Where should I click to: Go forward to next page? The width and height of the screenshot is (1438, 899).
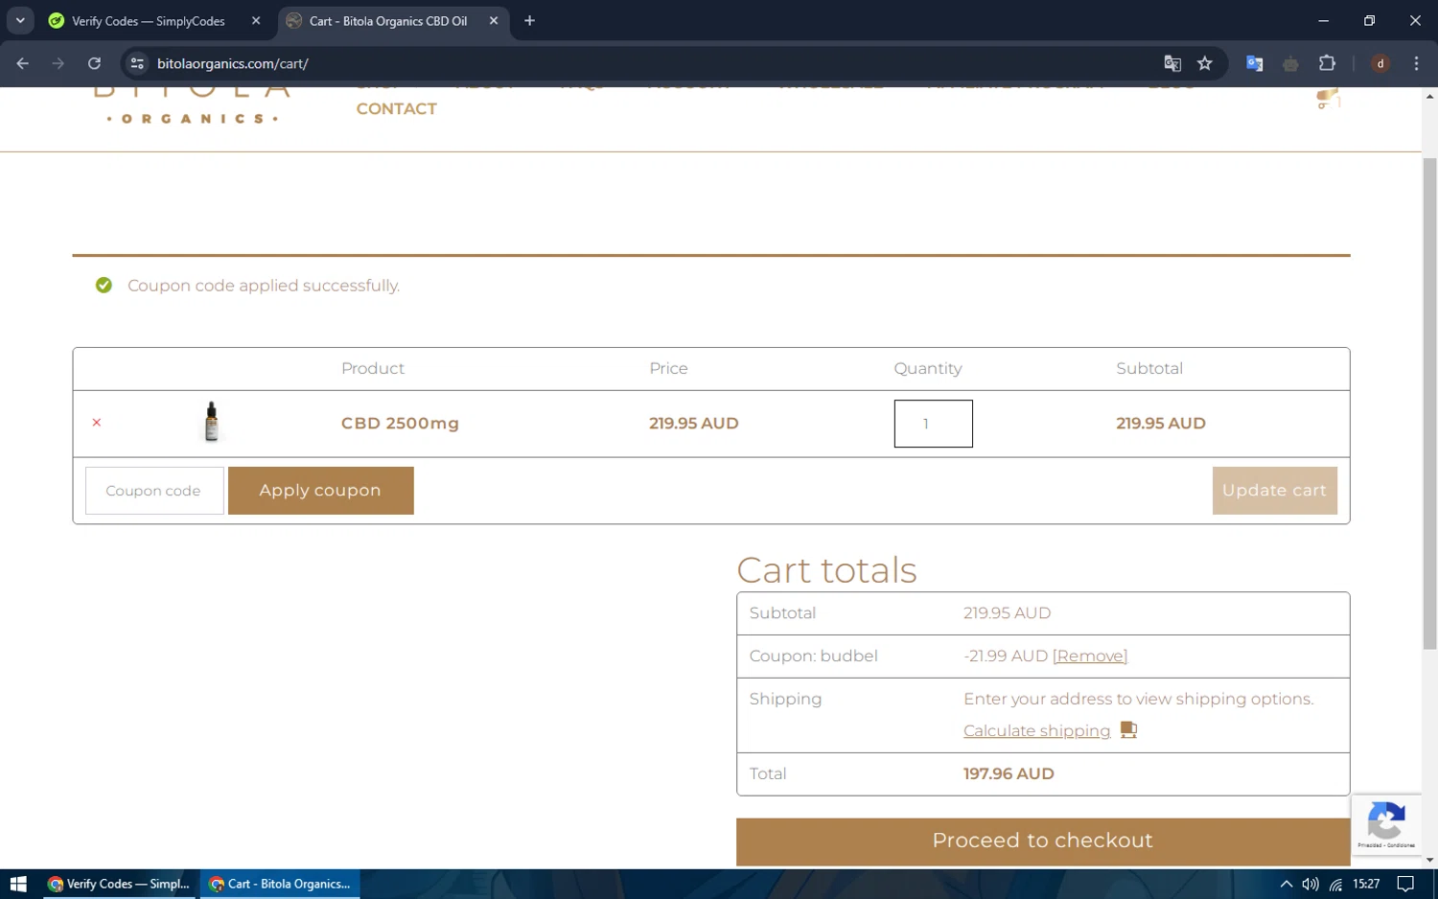(x=58, y=63)
